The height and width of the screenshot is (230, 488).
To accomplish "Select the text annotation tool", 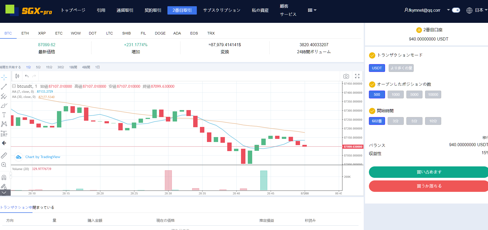I will coord(4,115).
